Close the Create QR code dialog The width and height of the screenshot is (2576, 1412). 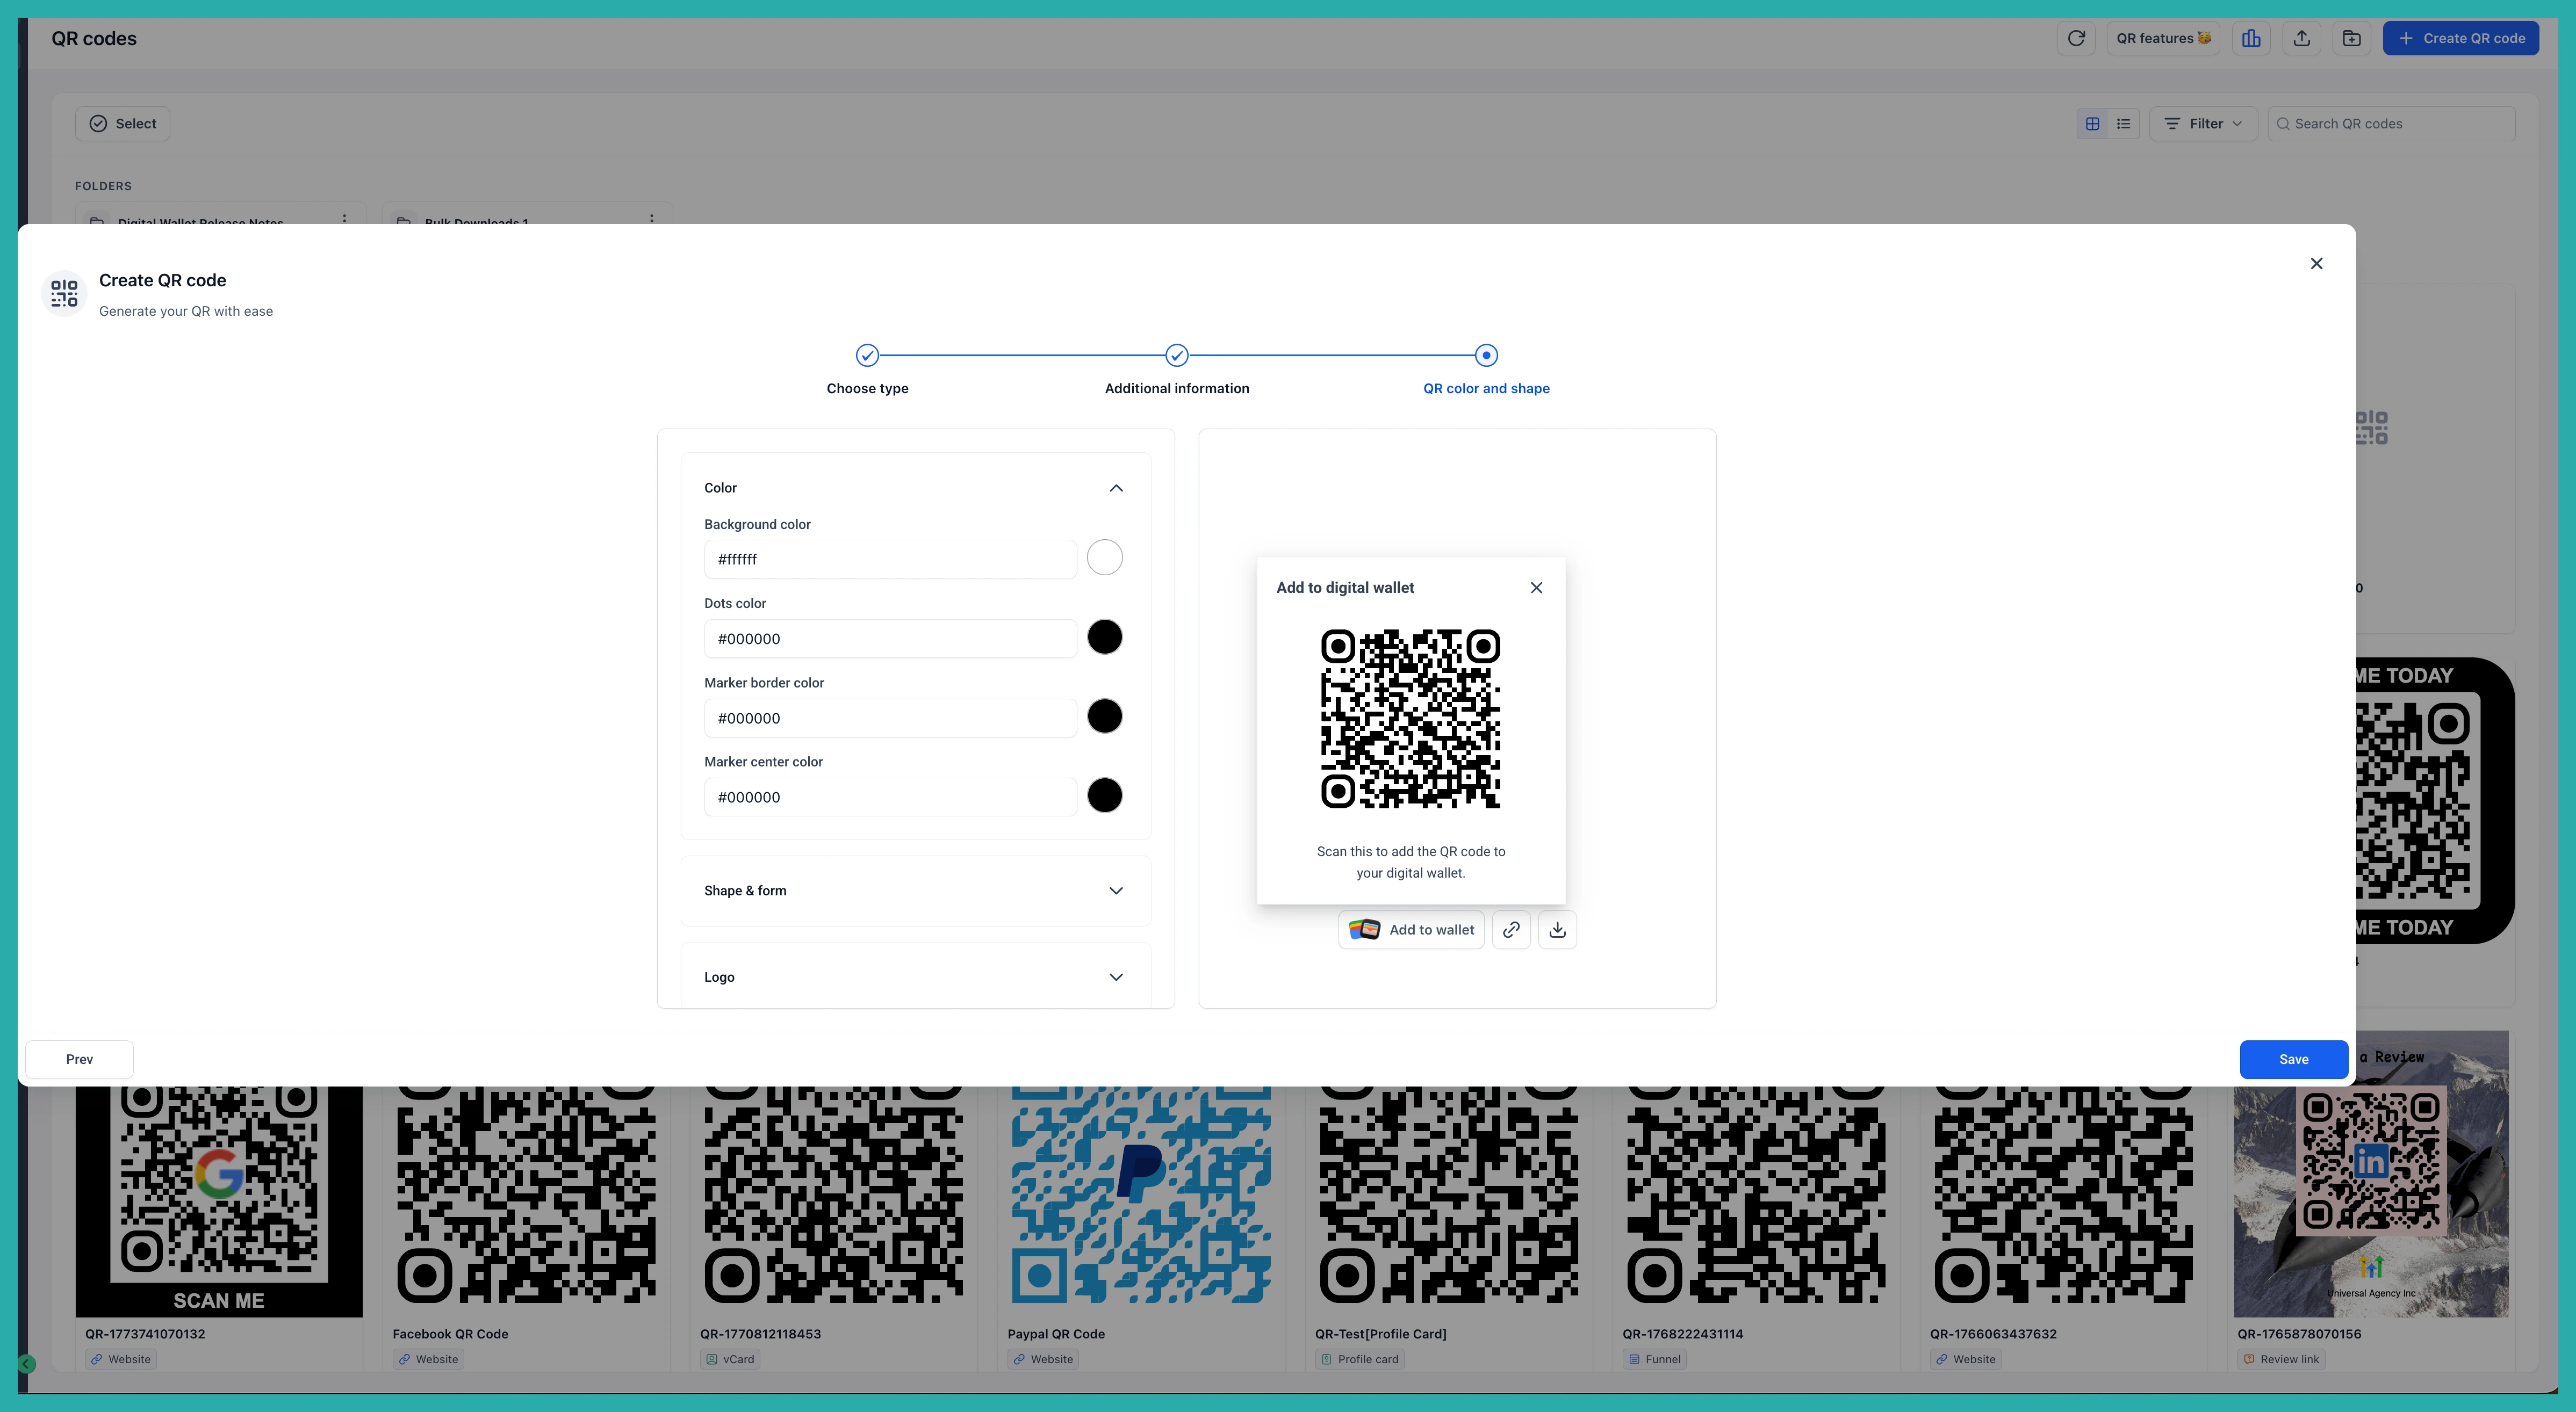click(2316, 264)
